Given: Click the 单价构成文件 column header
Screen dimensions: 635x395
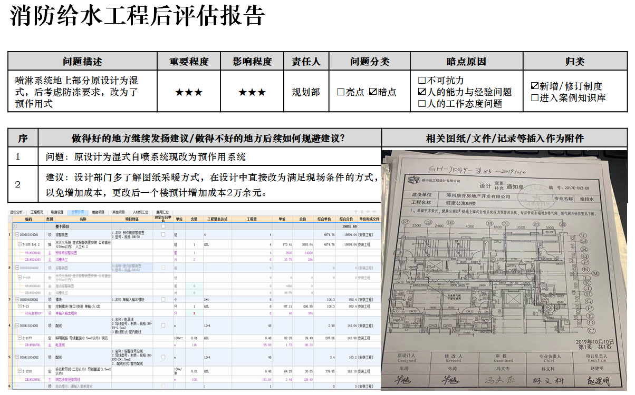Looking at the screenshot, I should point(368,219).
